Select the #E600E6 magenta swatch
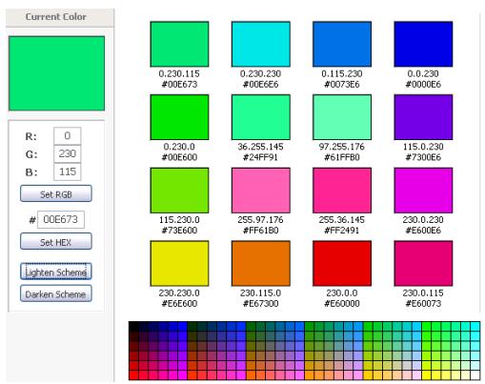The width and height of the screenshot is (485, 384). point(423,191)
